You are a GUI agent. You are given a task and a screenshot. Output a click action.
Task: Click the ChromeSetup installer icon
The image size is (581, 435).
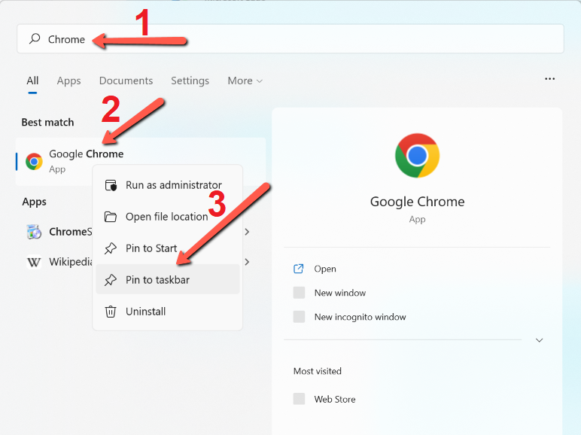(x=34, y=232)
